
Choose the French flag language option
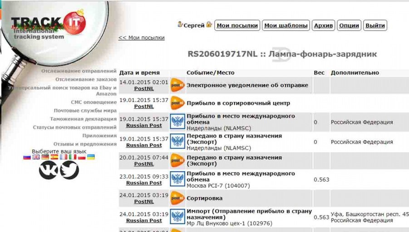click(64, 157)
